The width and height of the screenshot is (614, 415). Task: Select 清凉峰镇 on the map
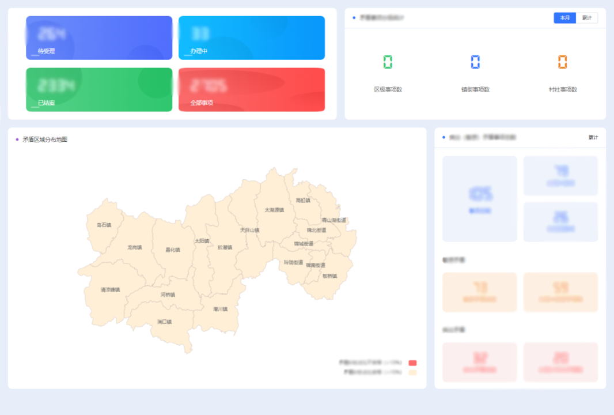111,289
